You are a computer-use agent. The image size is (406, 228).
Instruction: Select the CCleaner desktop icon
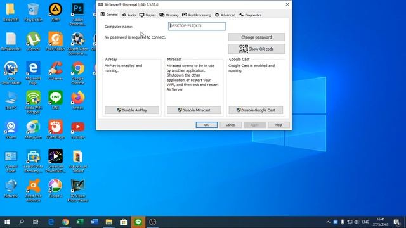click(x=55, y=71)
